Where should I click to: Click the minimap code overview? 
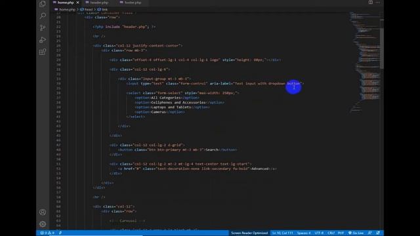pyautogui.click(x=364, y=62)
